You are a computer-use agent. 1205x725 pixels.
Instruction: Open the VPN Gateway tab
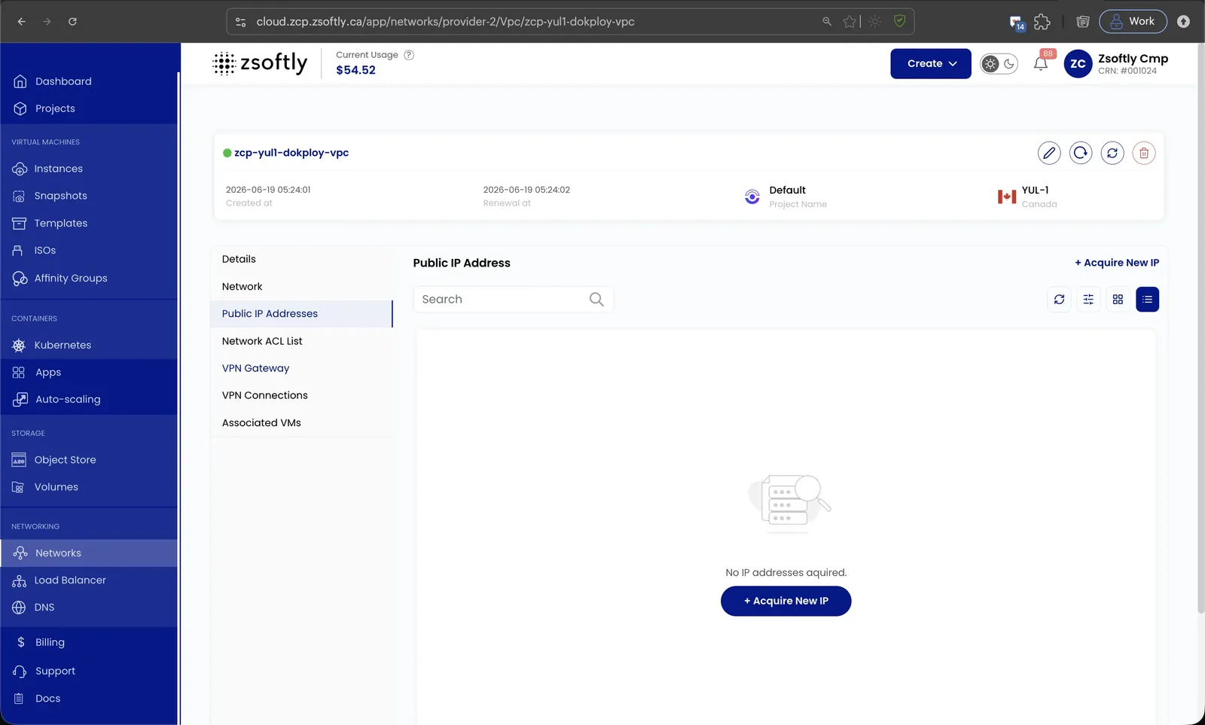(255, 368)
